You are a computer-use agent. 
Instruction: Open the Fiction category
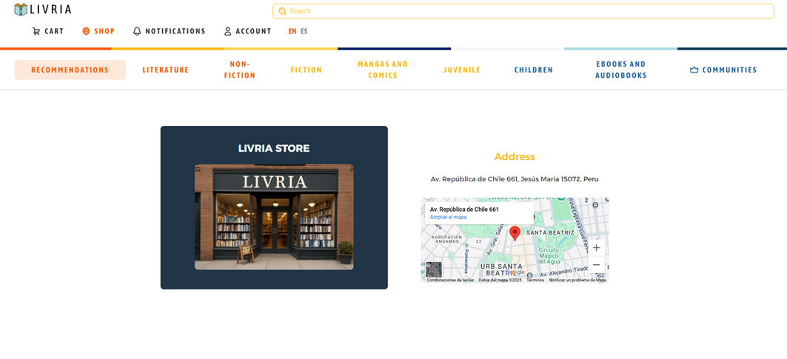point(307,70)
